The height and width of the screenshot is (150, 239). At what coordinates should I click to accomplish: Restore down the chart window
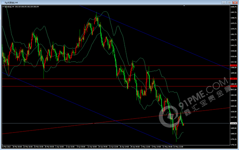(229, 2)
